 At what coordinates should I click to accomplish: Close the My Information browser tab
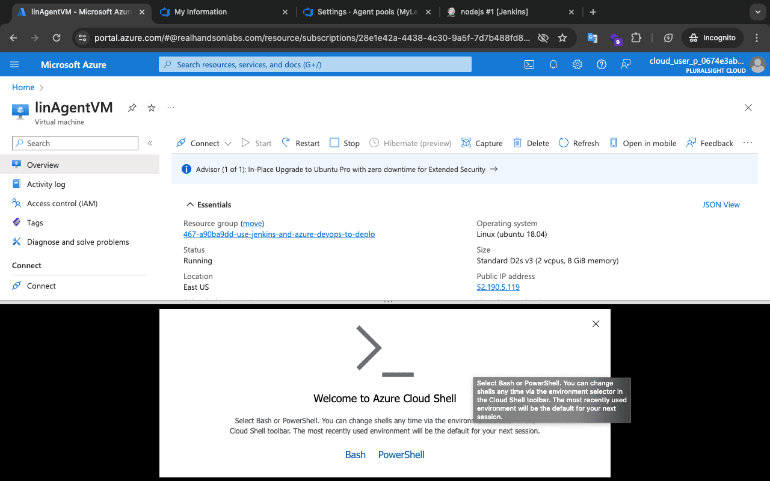285,12
